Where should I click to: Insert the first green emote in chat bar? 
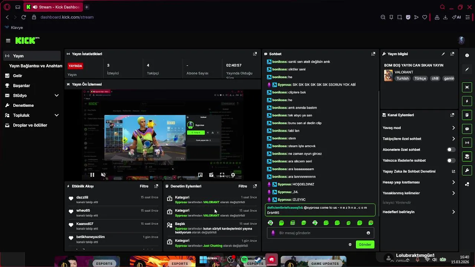(270, 223)
